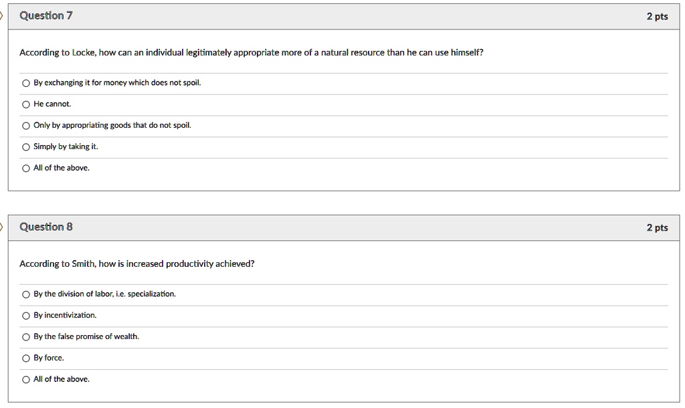
Task: Choose 'All of the above' for Question 8
Action: pyautogui.click(x=26, y=380)
